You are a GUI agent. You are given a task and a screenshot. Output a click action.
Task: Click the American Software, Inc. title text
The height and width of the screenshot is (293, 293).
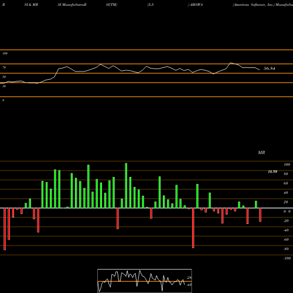click(254, 5)
